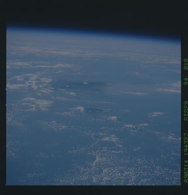Click the green '018' frame number text
The image size is (188, 195).
click(x=185, y=64)
